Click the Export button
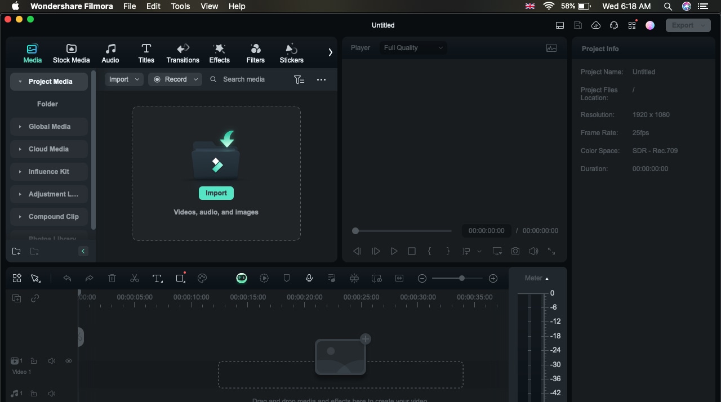Screen dimensions: 721x402 point(688,25)
